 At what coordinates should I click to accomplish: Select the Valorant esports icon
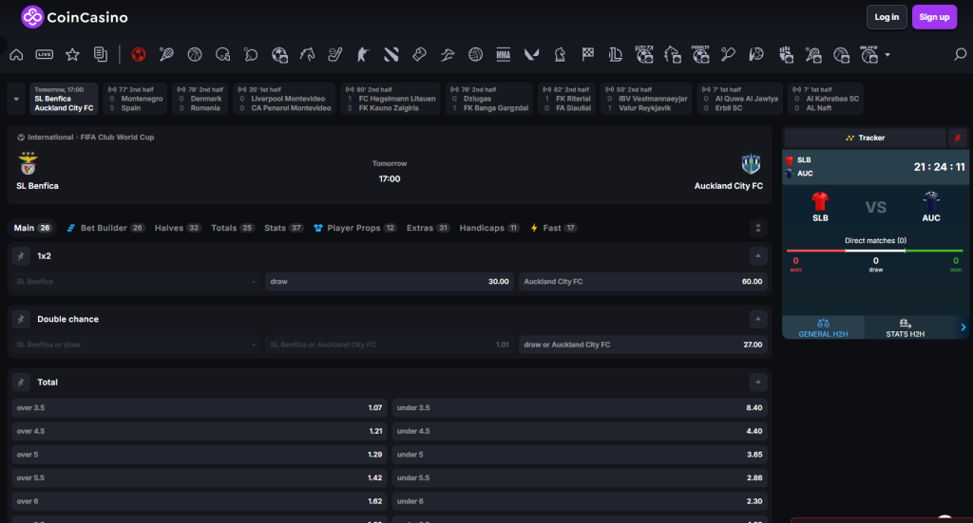[532, 54]
